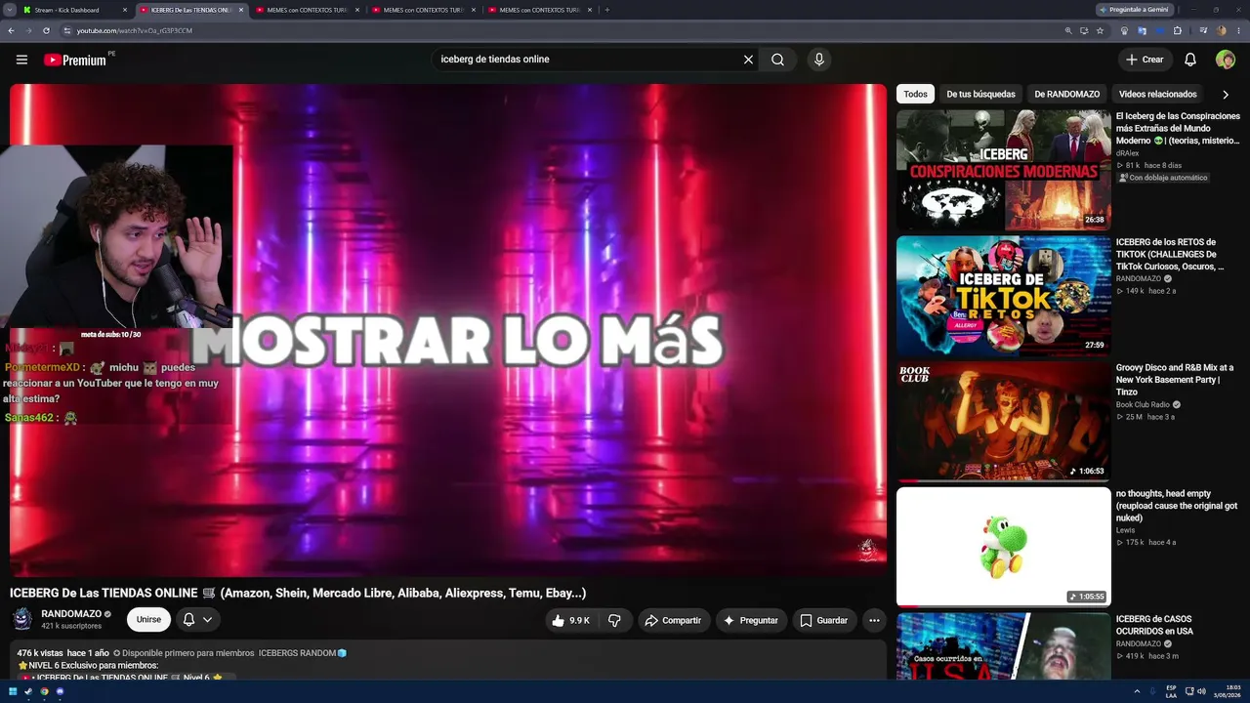This screenshot has height=703, width=1250.
Task: Close the Kick Dashboard tab
Action: [x=125, y=10]
